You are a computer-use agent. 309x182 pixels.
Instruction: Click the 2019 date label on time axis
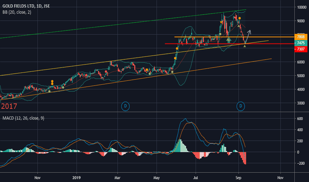coord(77,178)
